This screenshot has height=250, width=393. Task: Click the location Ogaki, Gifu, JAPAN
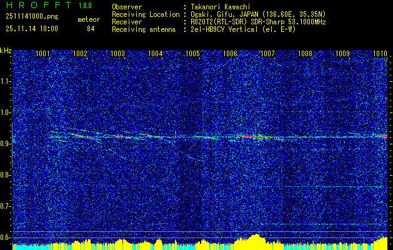tap(224, 14)
